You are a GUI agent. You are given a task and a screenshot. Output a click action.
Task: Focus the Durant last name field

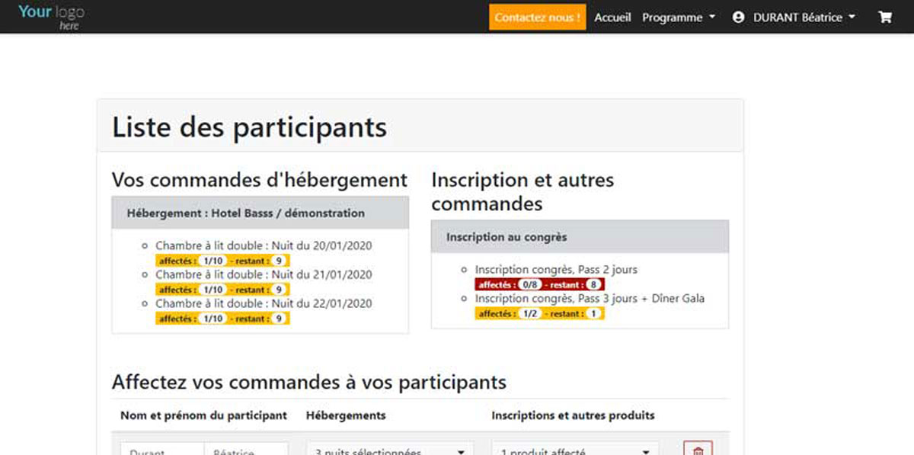pos(162,450)
